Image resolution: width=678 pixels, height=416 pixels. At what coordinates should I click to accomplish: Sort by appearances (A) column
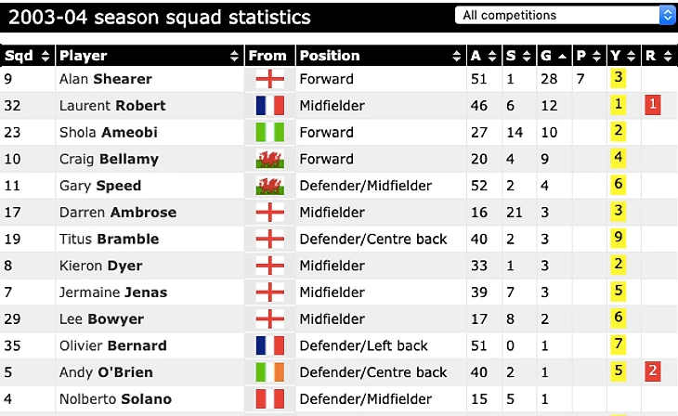[x=483, y=56]
